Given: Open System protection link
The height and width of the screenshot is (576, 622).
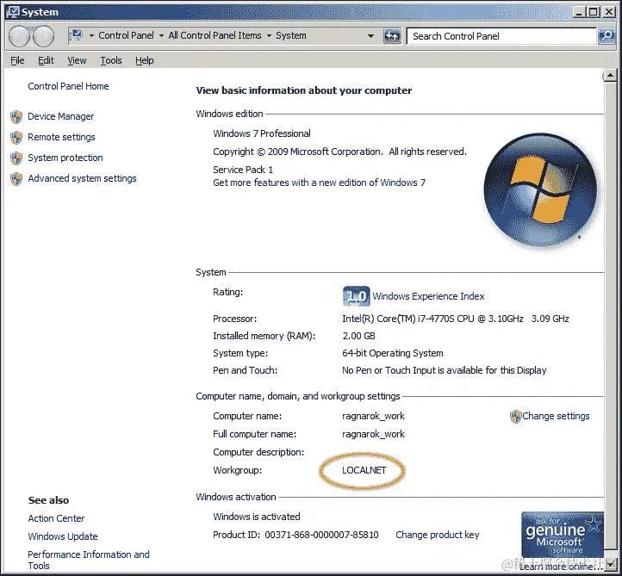Looking at the screenshot, I should coord(65,158).
